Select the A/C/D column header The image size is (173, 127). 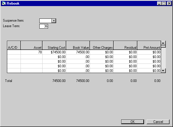[x=14, y=45]
